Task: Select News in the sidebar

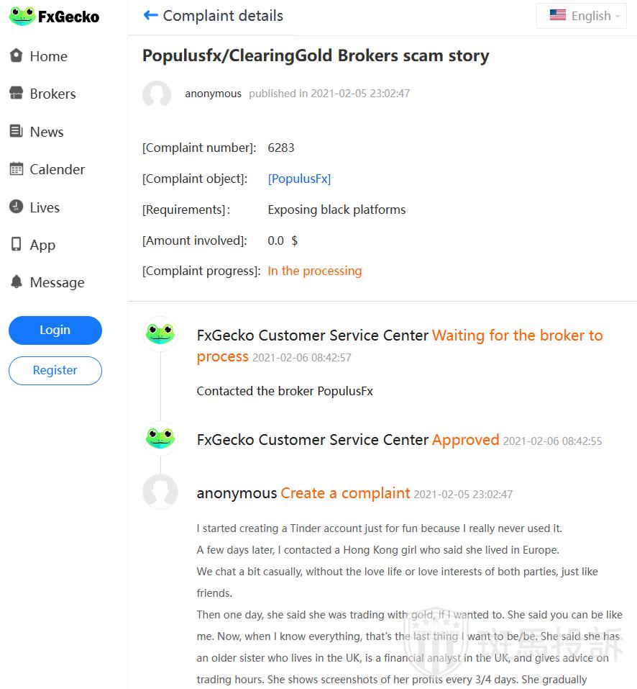Action: pos(47,132)
